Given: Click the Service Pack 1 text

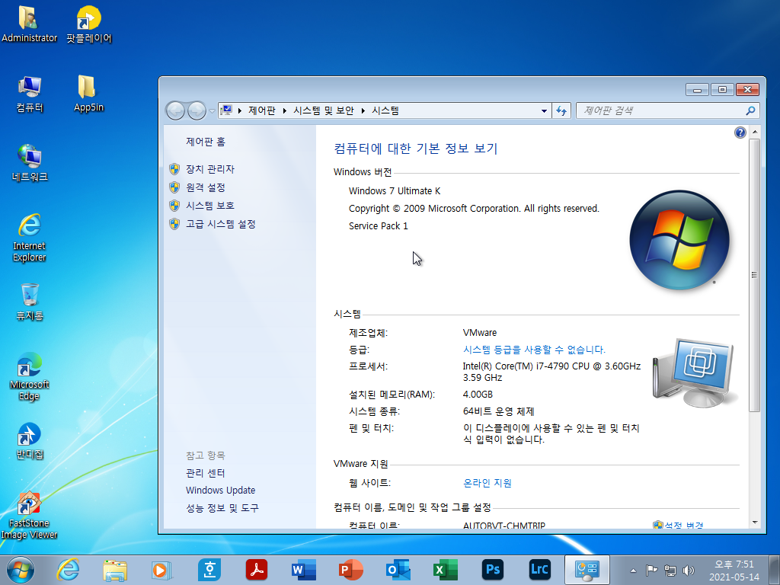Looking at the screenshot, I should click(x=378, y=225).
